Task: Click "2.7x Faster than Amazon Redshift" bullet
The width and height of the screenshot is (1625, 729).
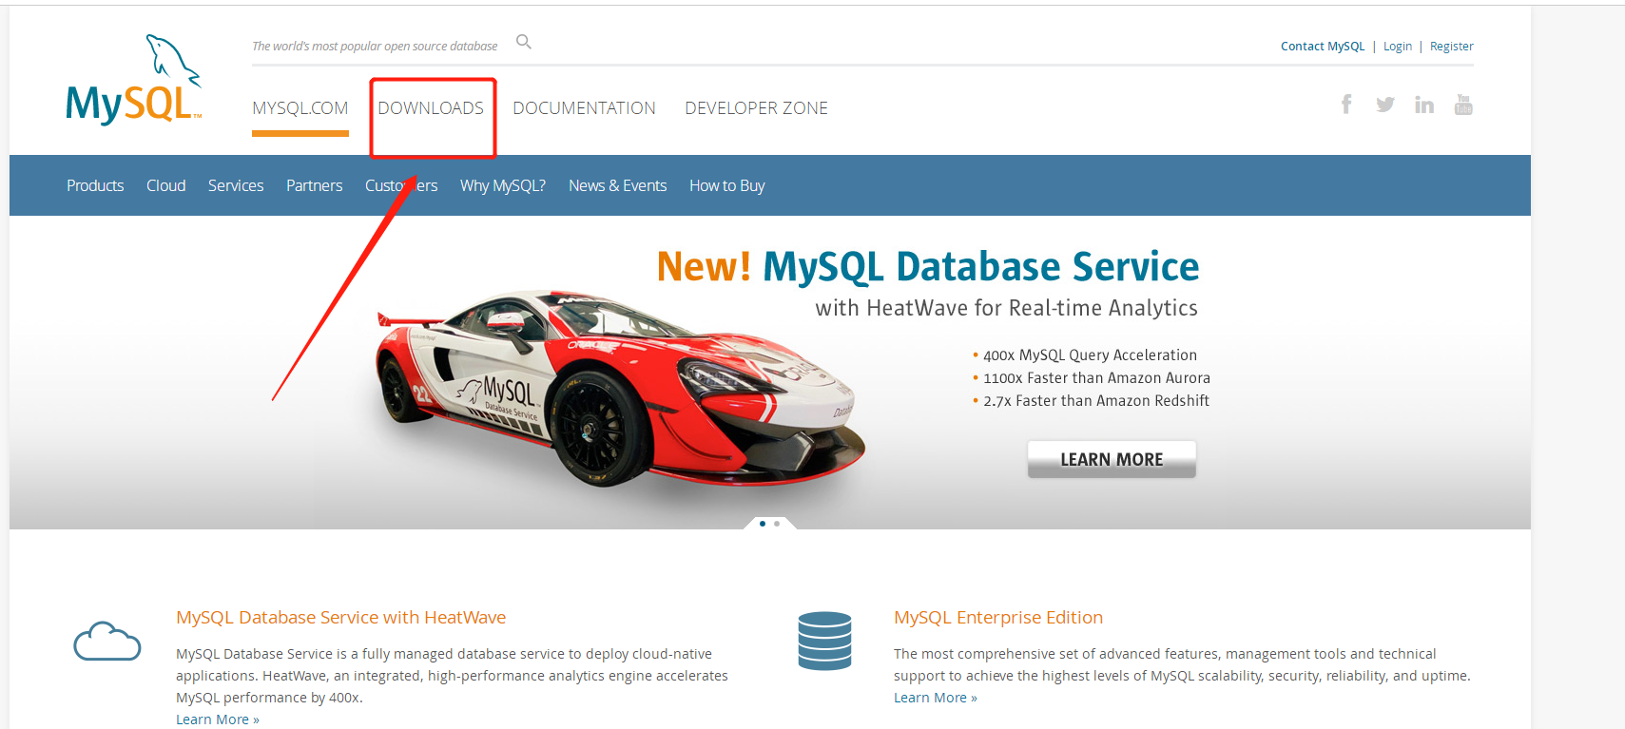Action: pyautogui.click(x=1096, y=401)
